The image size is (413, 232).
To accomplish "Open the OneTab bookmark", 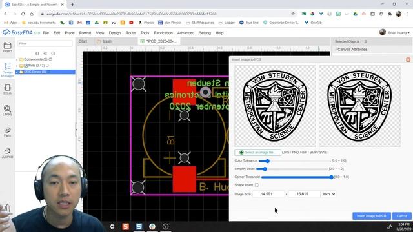I will point(313,23).
